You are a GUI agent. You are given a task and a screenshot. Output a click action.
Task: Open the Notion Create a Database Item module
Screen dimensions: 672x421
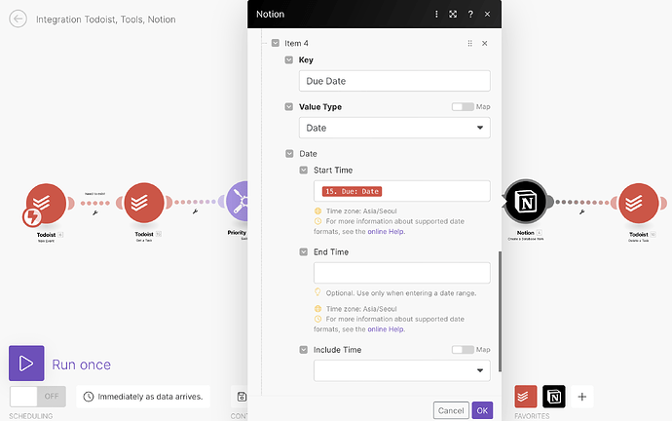coord(526,202)
